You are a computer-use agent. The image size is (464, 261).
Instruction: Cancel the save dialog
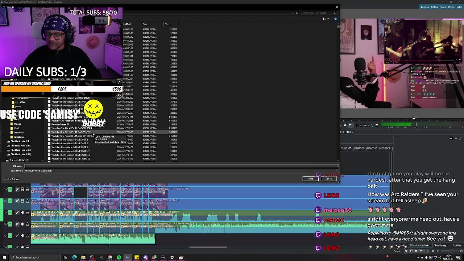tap(329, 179)
